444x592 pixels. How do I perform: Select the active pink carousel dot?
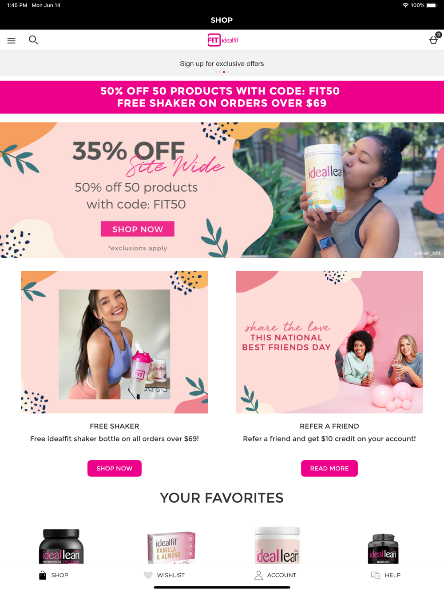224,72
